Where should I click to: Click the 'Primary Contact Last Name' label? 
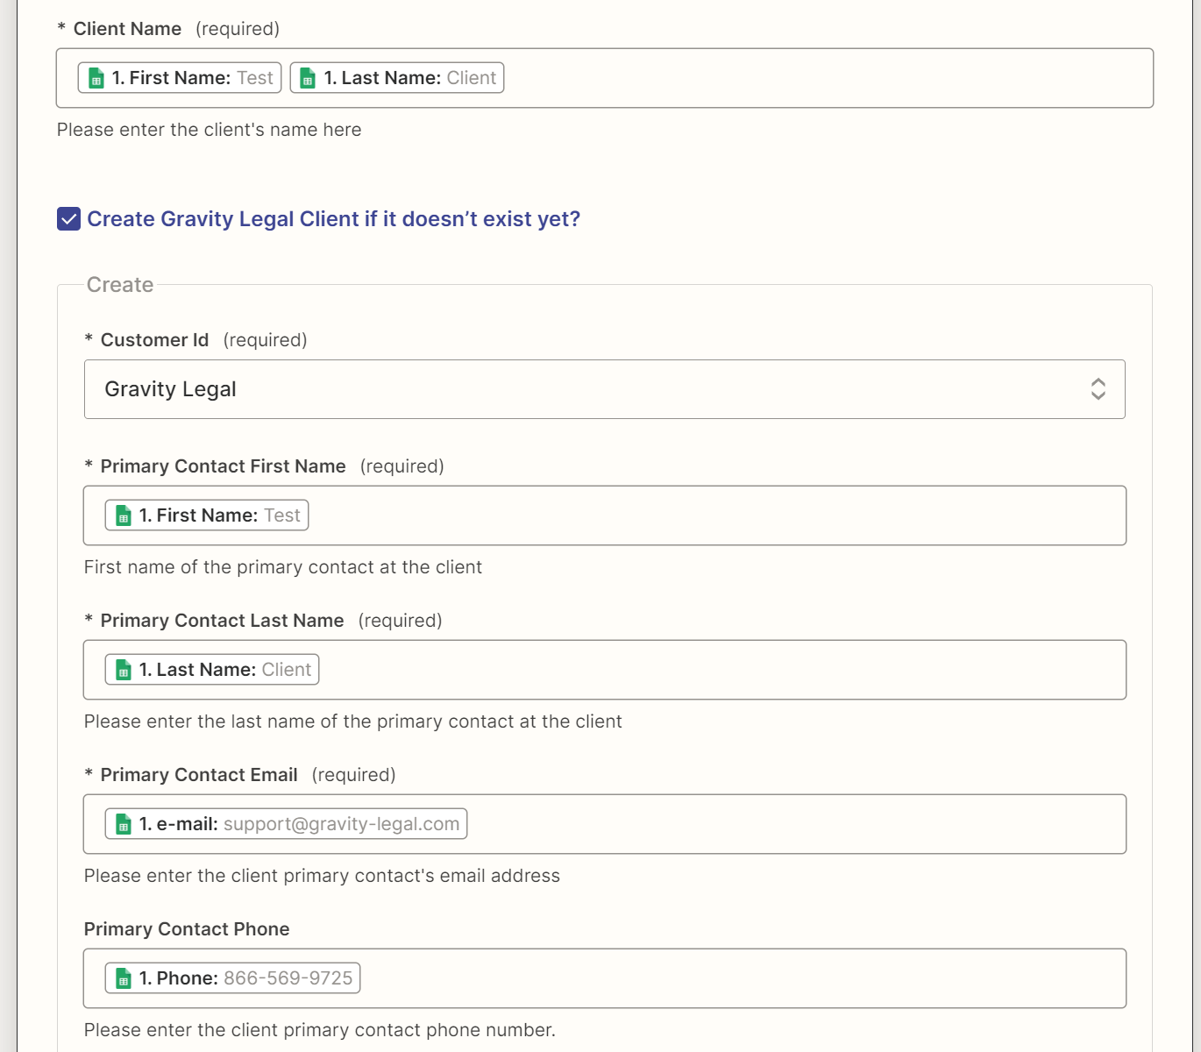tap(222, 621)
